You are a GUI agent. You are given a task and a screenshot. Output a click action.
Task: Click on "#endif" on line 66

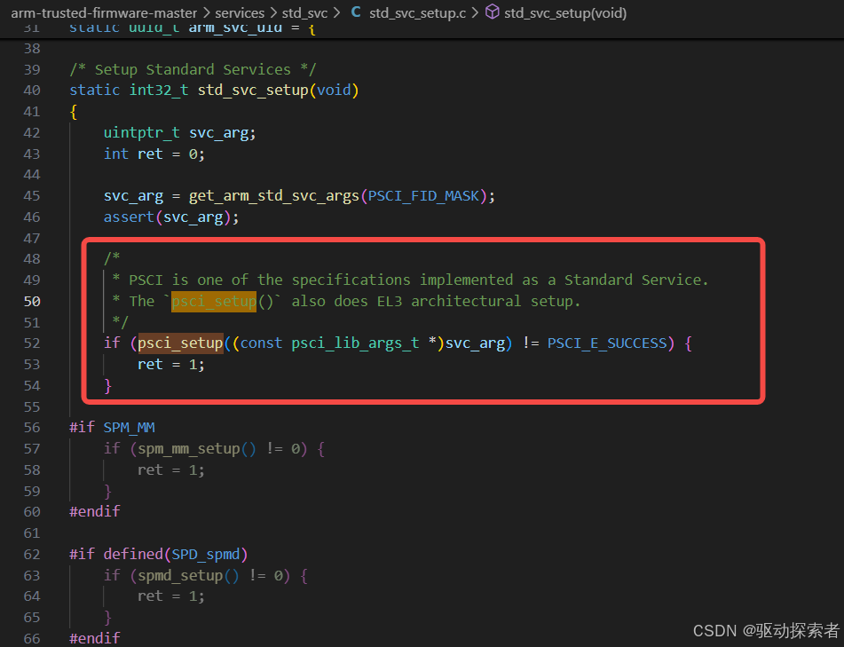(x=95, y=638)
